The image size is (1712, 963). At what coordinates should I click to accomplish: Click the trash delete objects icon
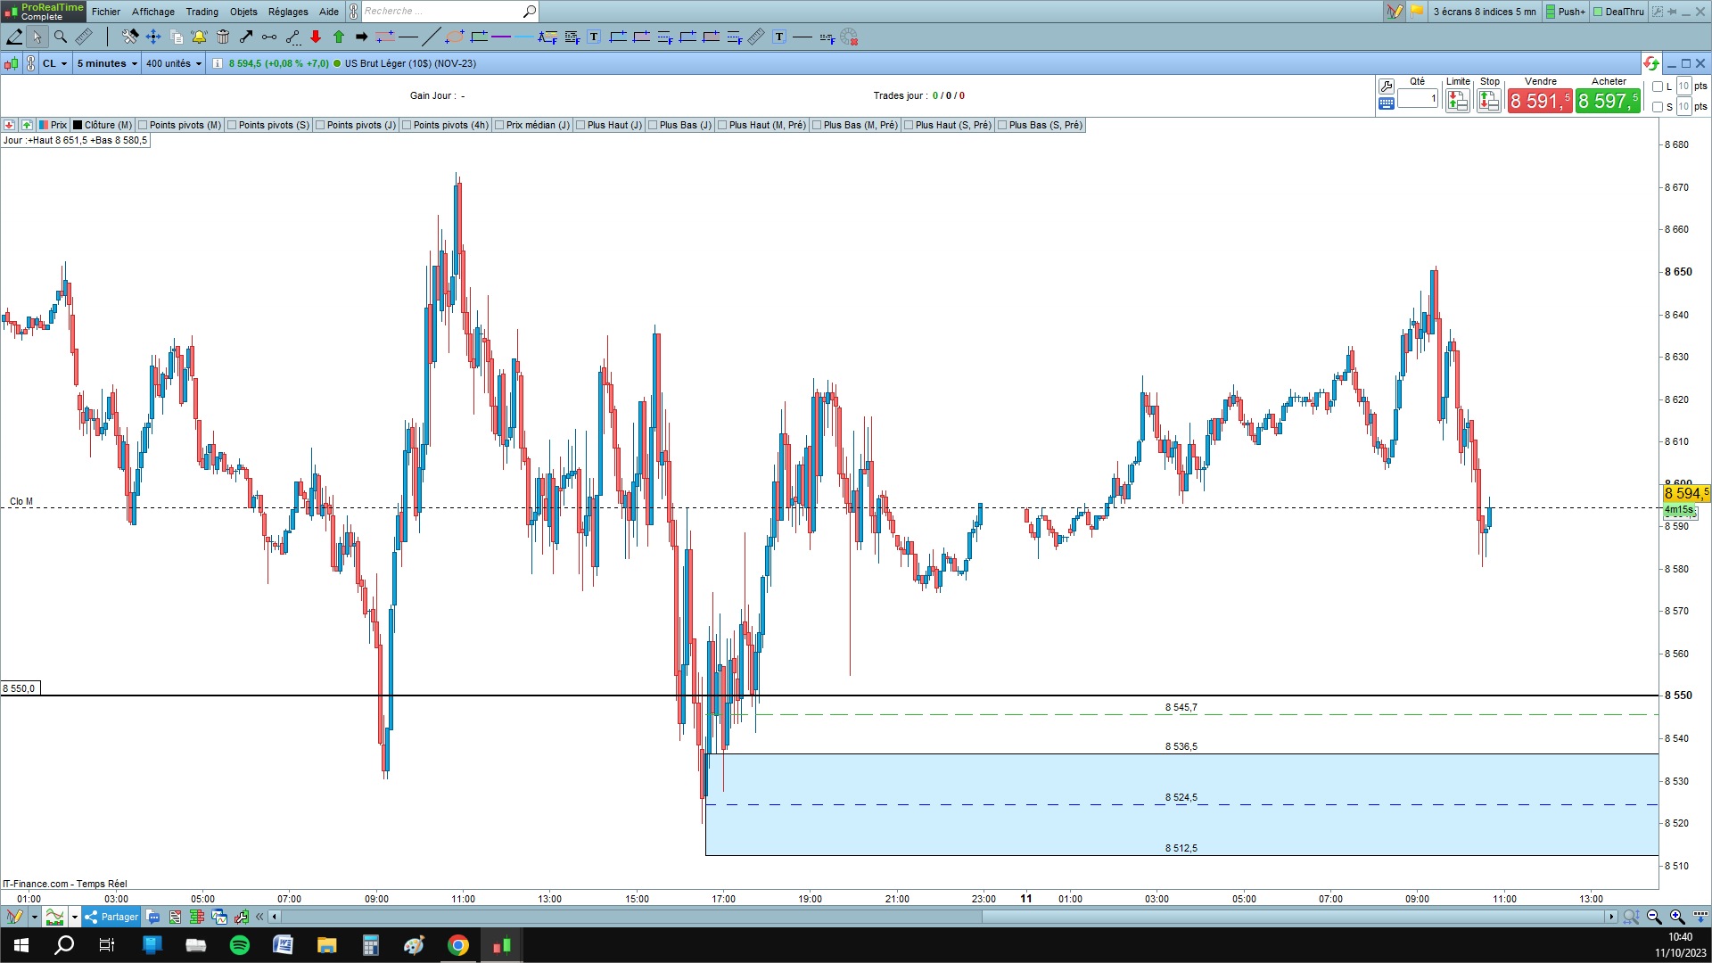(x=223, y=37)
